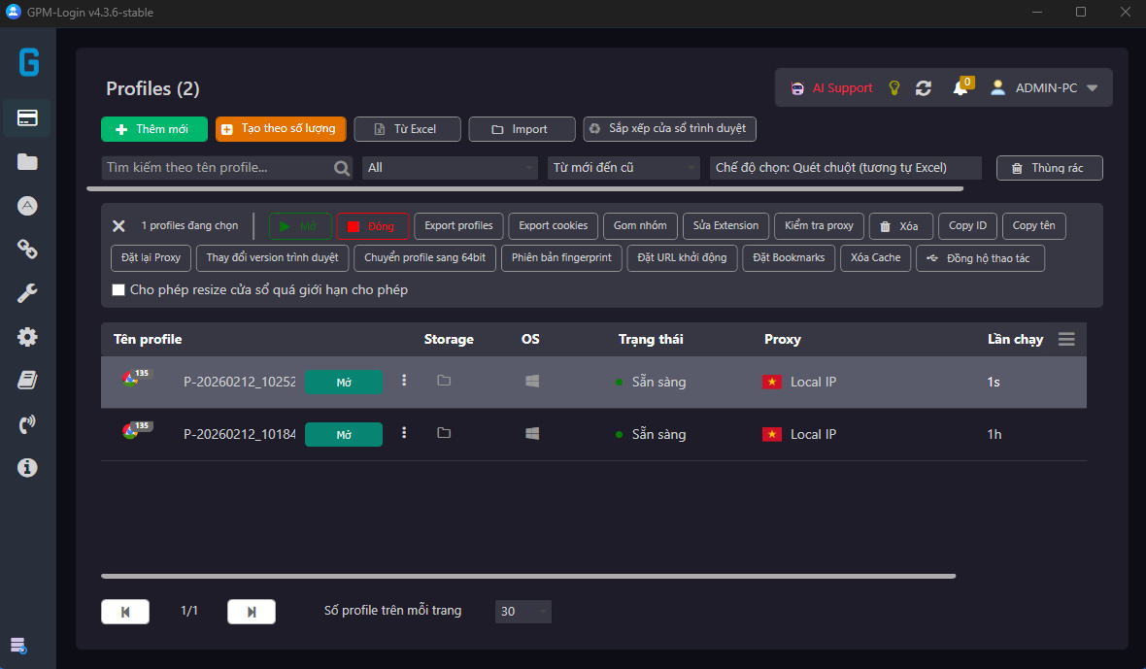Click the folder groups icon in sidebar
This screenshot has height=669, width=1146.
pyautogui.click(x=27, y=161)
